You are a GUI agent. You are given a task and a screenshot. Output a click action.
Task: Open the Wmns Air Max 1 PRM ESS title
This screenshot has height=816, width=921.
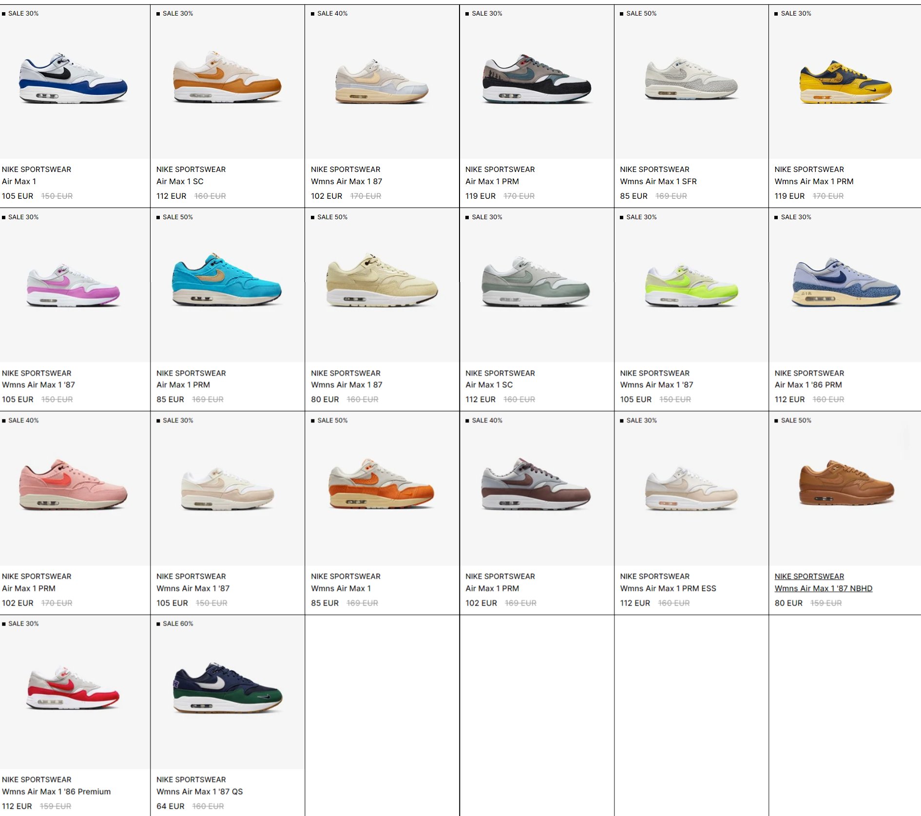click(x=668, y=588)
